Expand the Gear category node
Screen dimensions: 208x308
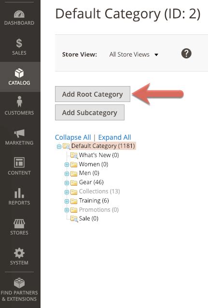pos(67,183)
